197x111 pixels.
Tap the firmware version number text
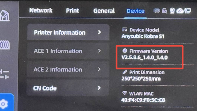pyautogui.click(x=145, y=58)
